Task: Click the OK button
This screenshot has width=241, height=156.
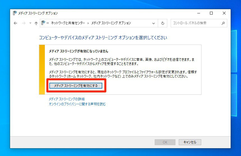Action: 165,142
